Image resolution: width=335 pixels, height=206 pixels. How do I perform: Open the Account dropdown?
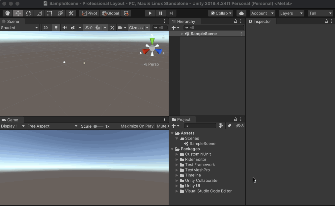point(262,13)
